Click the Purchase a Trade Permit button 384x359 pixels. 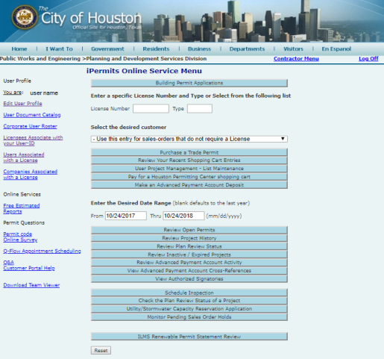189,152
